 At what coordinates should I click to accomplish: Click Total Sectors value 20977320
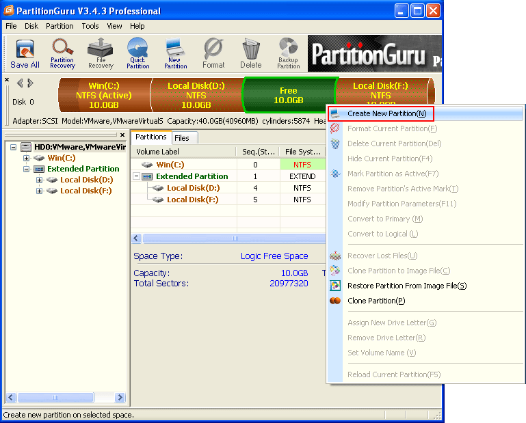coord(289,283)
